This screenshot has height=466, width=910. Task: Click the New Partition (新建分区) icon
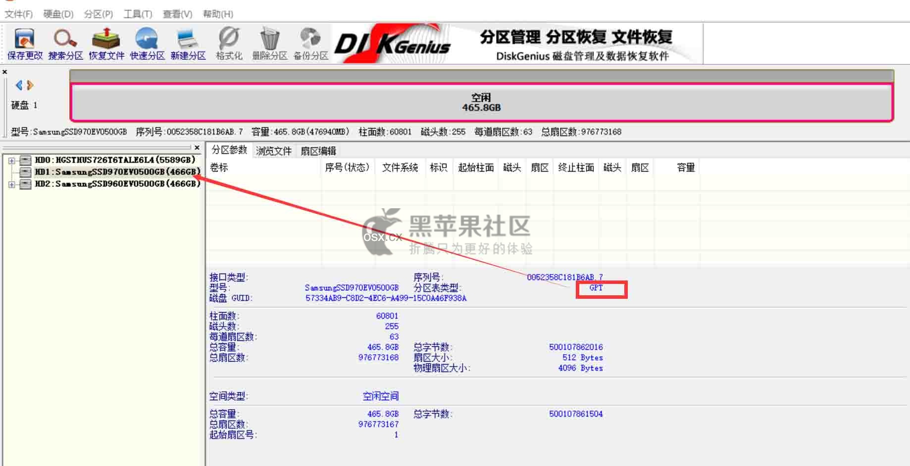point(188,44)
